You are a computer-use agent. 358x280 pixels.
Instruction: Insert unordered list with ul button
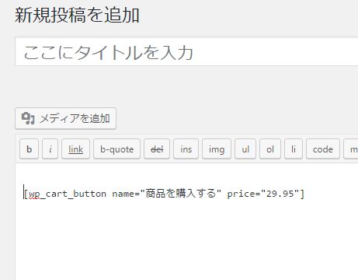tap(245, 149)
